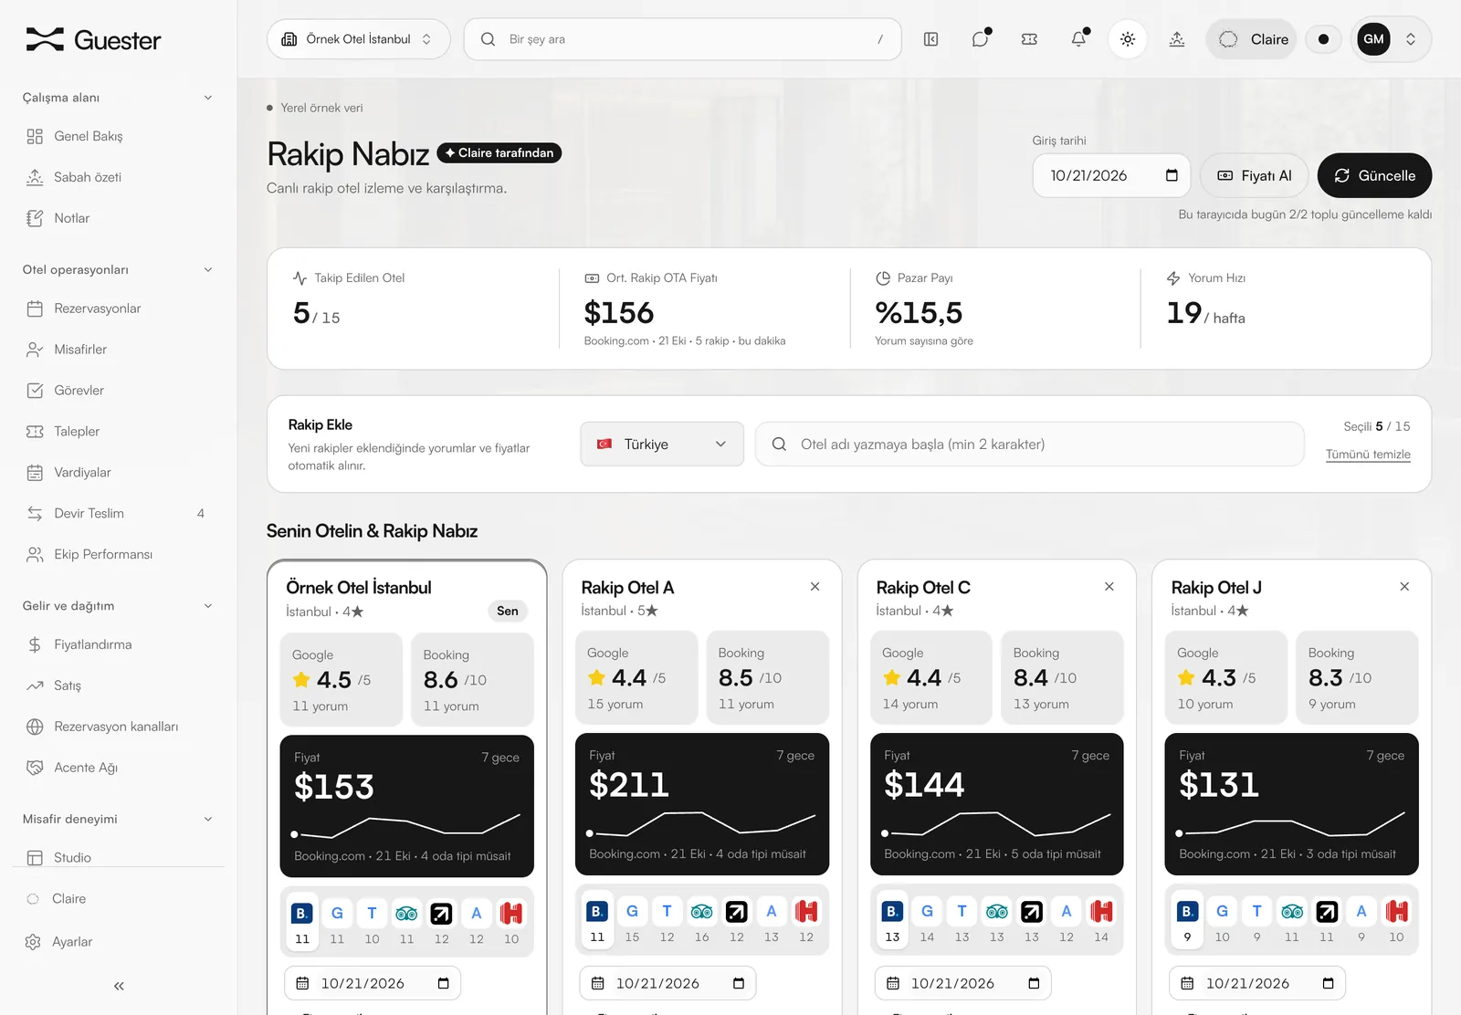The image size is (1461, 1015).
Task: Go to Rezervasyonlar page
Action: click(118, 309)
